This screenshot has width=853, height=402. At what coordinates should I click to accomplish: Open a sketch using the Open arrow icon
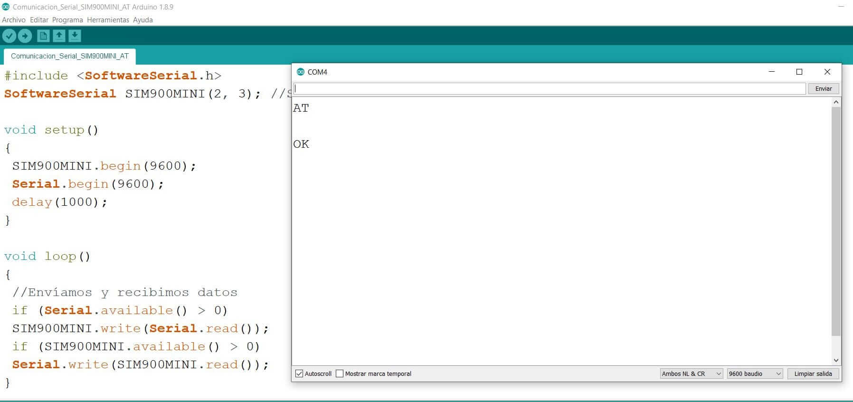(x=59, y=36)
